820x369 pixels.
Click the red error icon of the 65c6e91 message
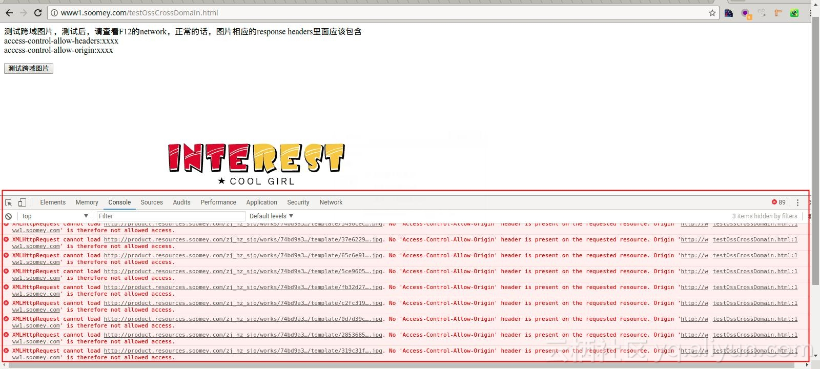(x=7, y=255)
